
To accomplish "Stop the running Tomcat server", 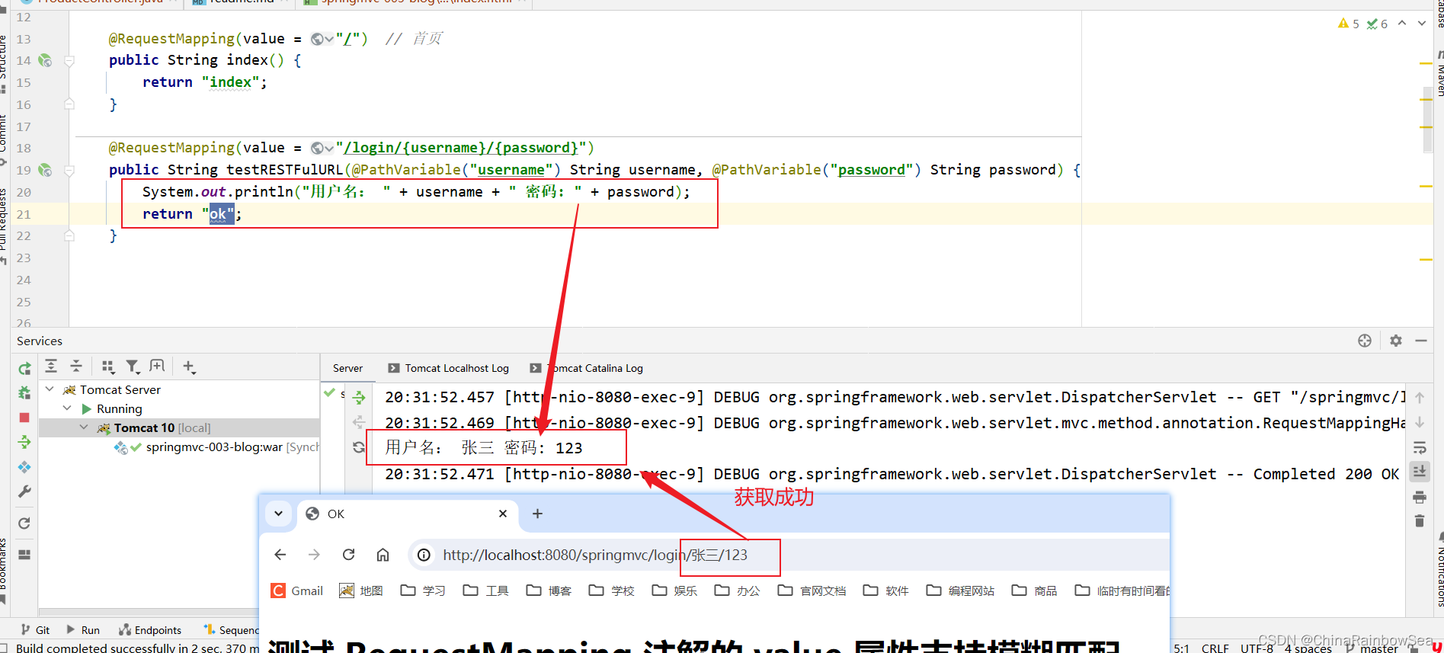I will (24, 418).
